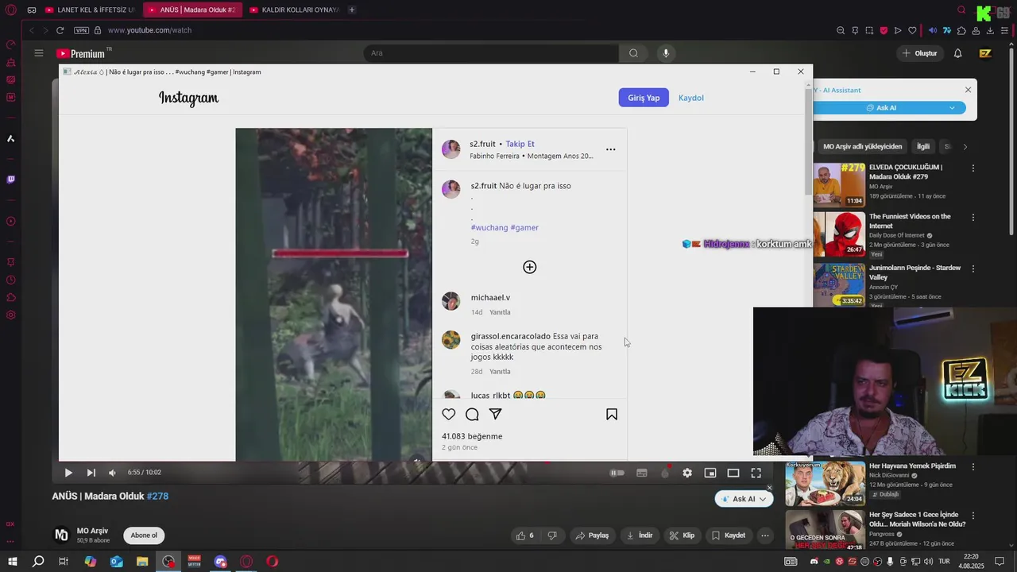Open Opera extensions cube icon
This screenshot has height=572, width=1017.
click(x=961, y=30)
